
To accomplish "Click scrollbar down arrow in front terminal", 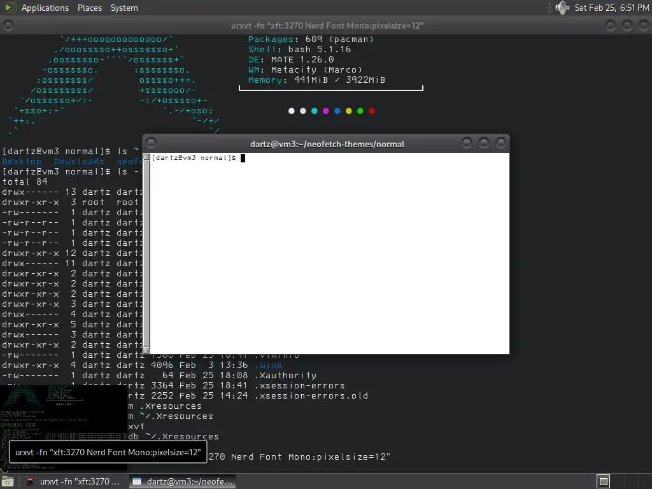I will point(146,350).
